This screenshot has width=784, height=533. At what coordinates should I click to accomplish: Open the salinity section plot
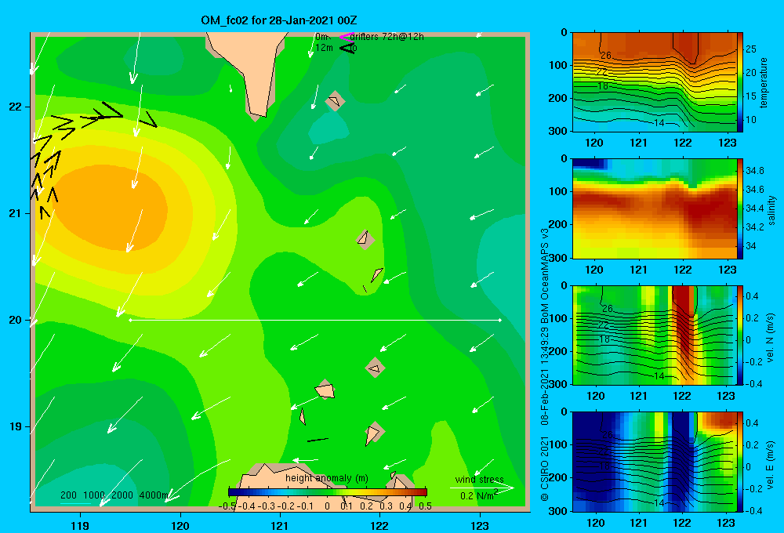click(x=655, y=209)
